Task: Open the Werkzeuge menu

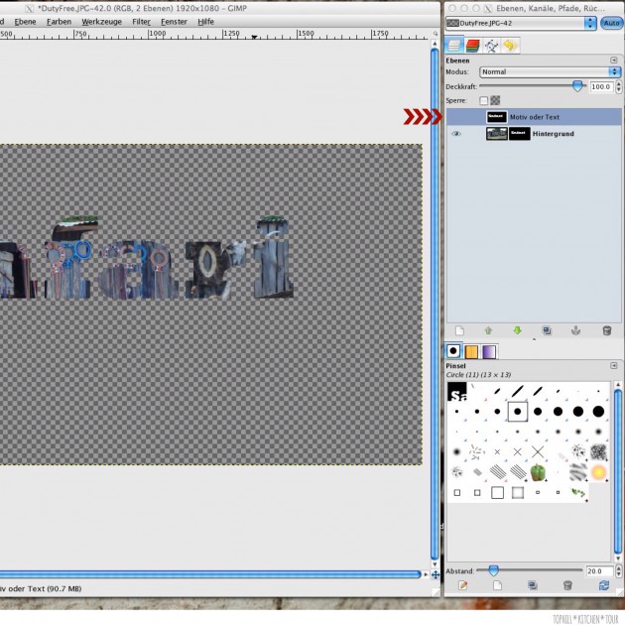Action: click(101, 22)
